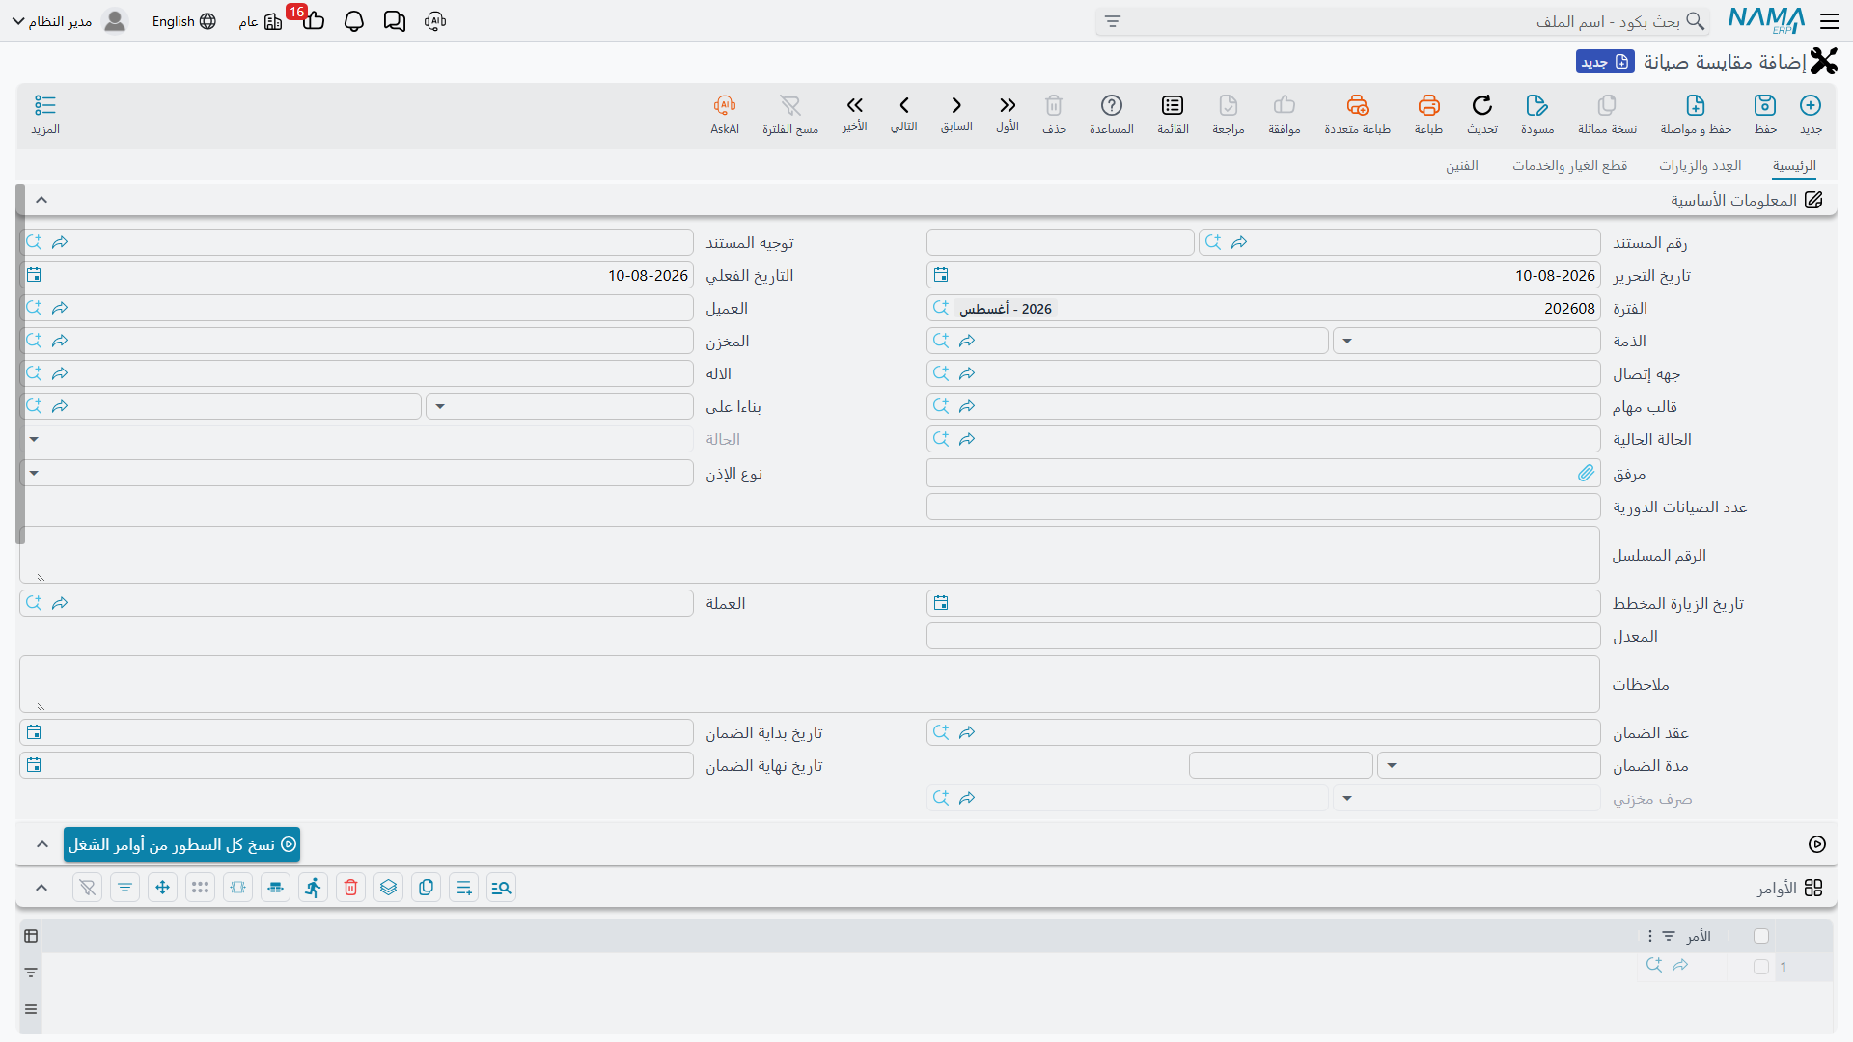Screen dimensions: 1853x1042
Task: Click the search-lines icon in grid toolbar
Action: click(501, 888)
